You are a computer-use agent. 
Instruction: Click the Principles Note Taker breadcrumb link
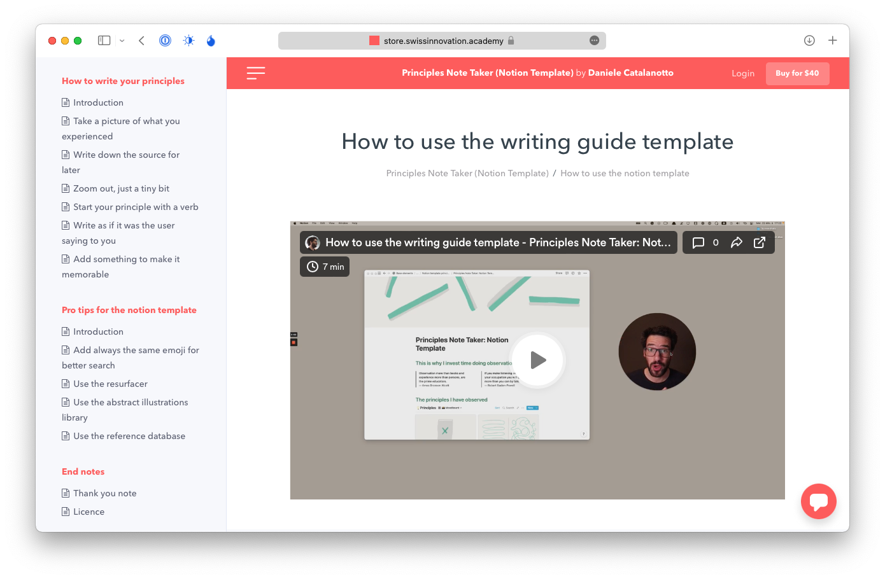point(467,173)
